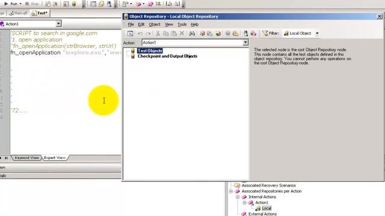Click the Copy icon in repository toolbar
The image size is (385, 216).
[166, 34]
